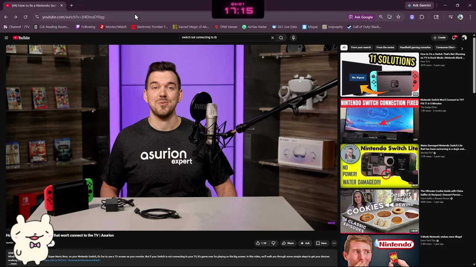Click the YouTube search magnifier button
476x267 pixels.
pyautogui.click(x=281, y=37)
